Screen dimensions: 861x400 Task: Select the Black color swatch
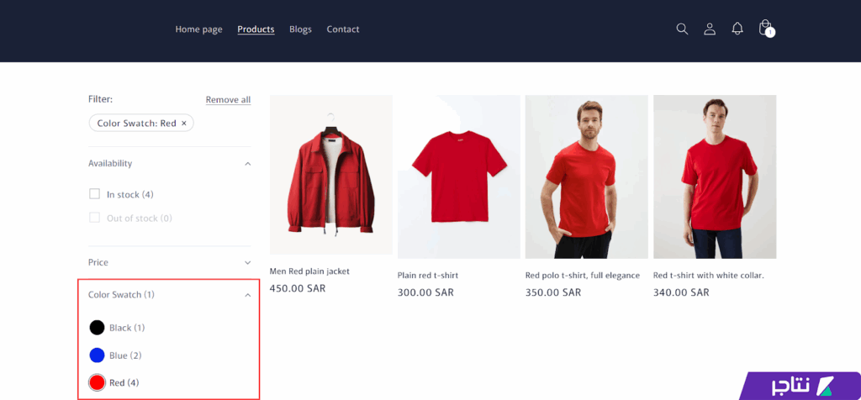click(x=97, y=328)
